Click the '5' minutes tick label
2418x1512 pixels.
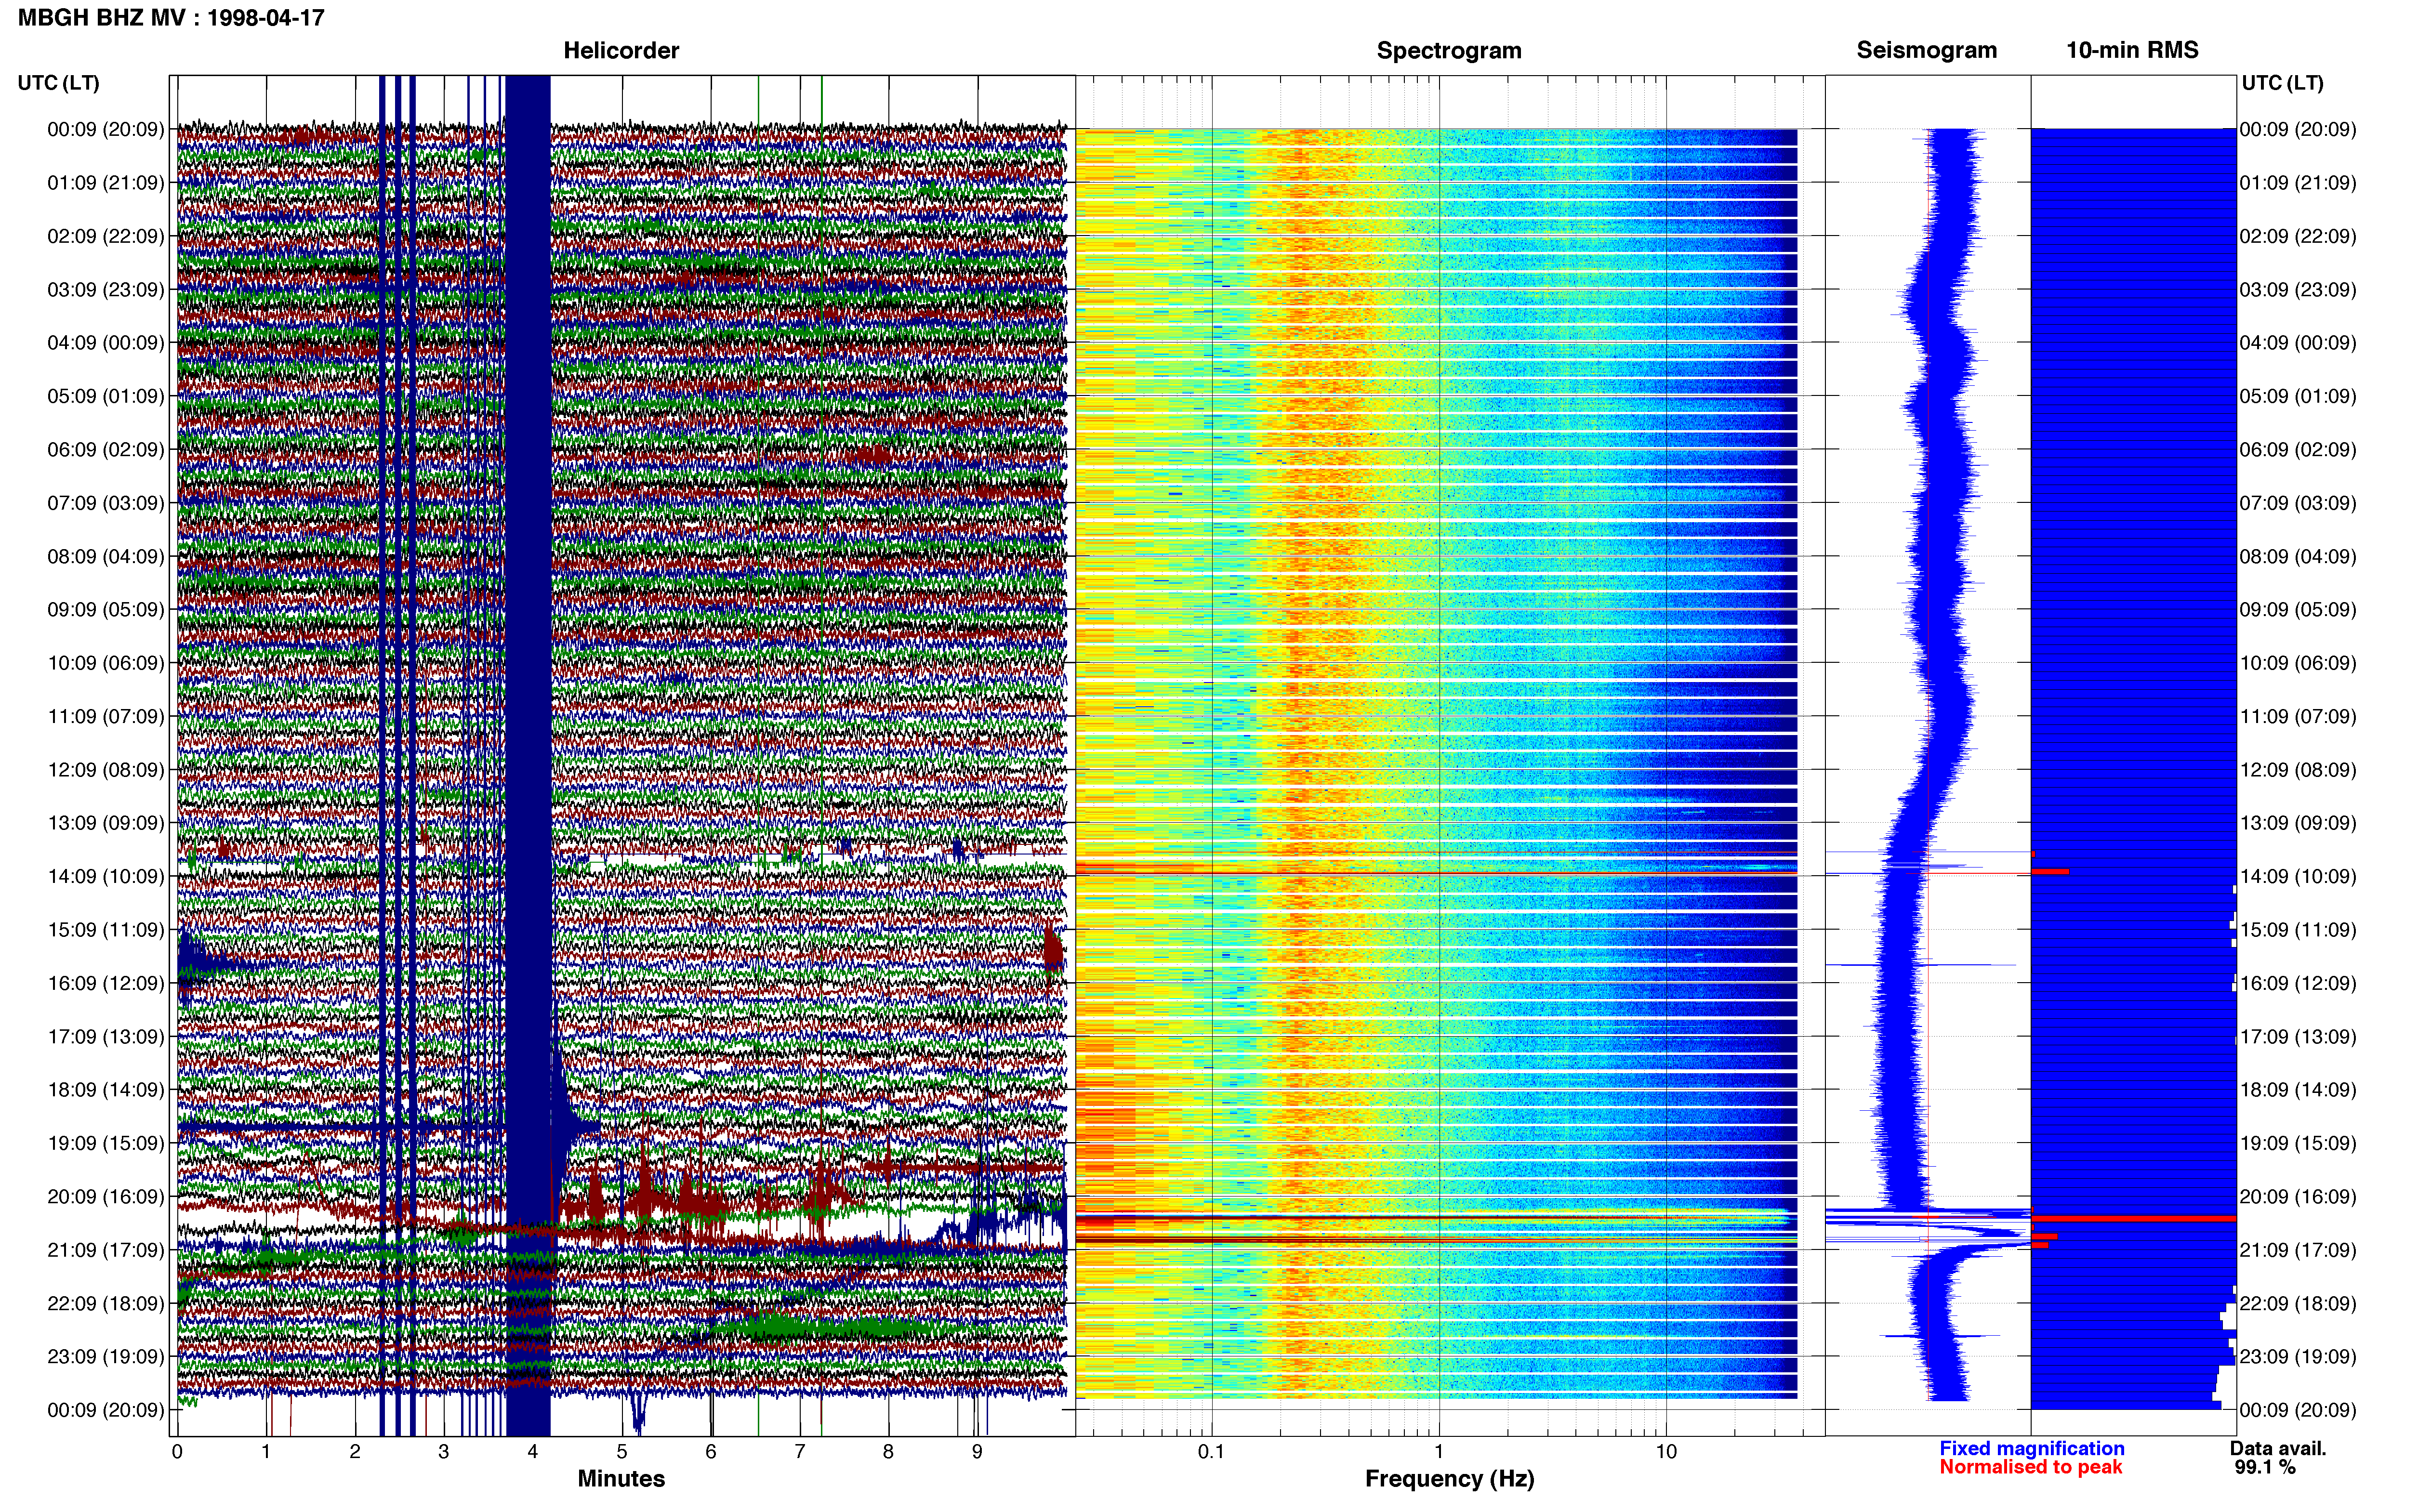coord(622,1452)
